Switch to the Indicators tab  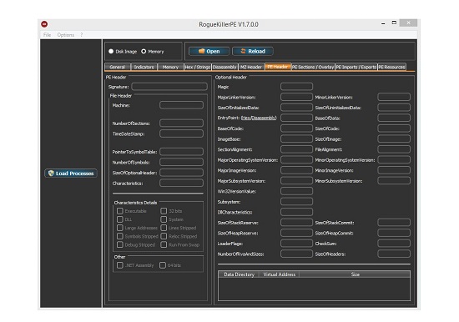144,67
